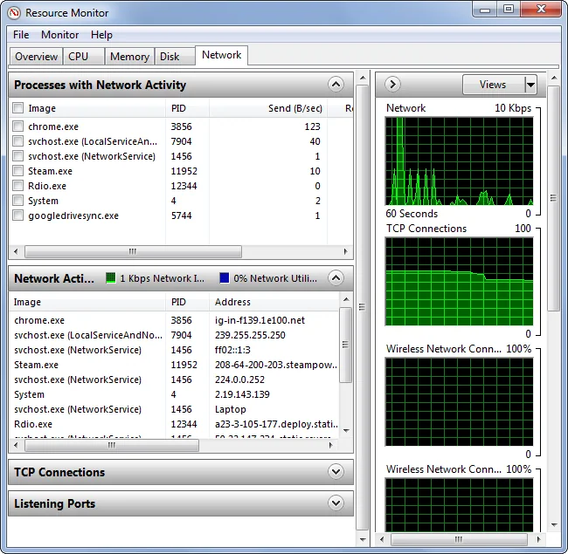
Task: Select address 224.0.0.252 row
Action: (174, 380)
